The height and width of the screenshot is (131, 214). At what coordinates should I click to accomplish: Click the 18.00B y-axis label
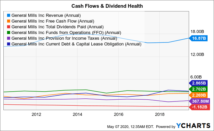(x=197, y=32)
